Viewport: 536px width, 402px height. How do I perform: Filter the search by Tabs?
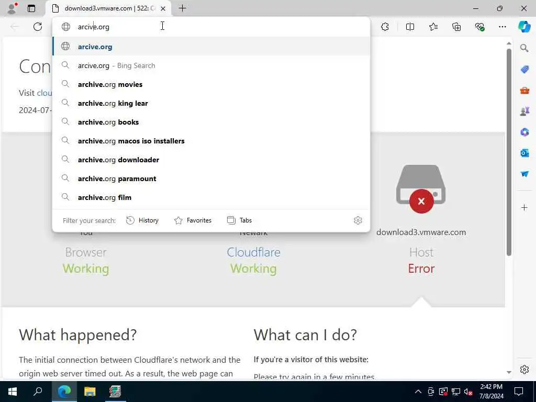click(x=239, y=220)
